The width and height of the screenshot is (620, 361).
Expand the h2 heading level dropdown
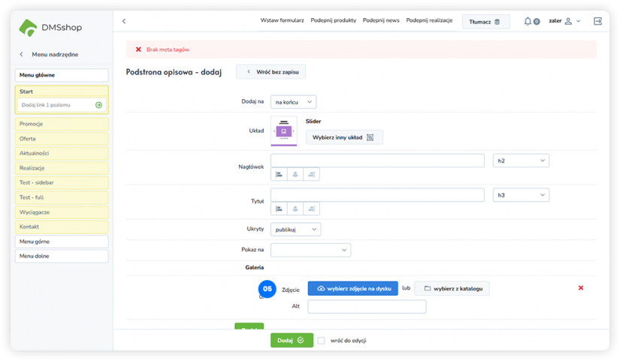tap(521, 161)
